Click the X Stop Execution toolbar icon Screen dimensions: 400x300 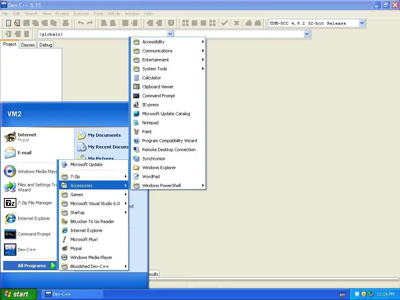(x=237, y=23)
